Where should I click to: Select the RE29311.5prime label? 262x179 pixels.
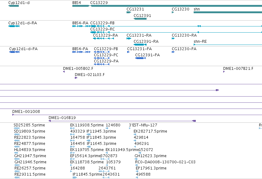[x=30, y=174]
